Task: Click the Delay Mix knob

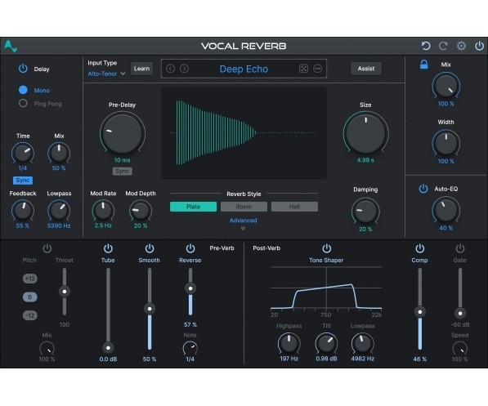Action: click(x=59, y=153)
